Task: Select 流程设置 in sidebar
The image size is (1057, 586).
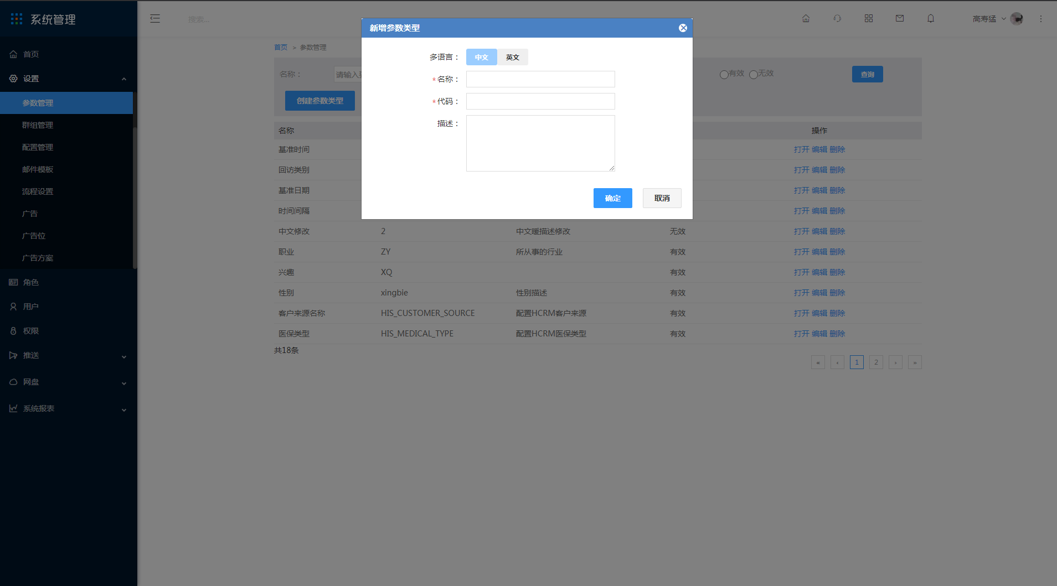Action: pos(66,191)
